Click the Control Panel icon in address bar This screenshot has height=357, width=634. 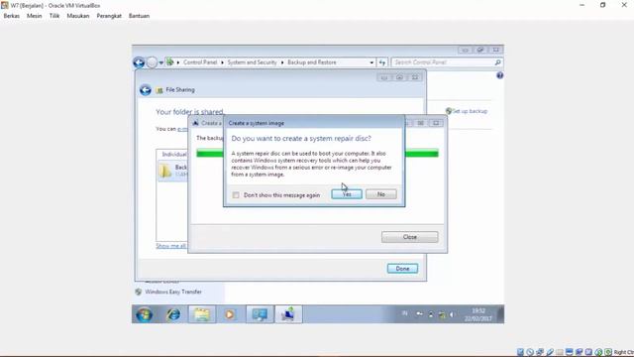click(x=170, y=61)
